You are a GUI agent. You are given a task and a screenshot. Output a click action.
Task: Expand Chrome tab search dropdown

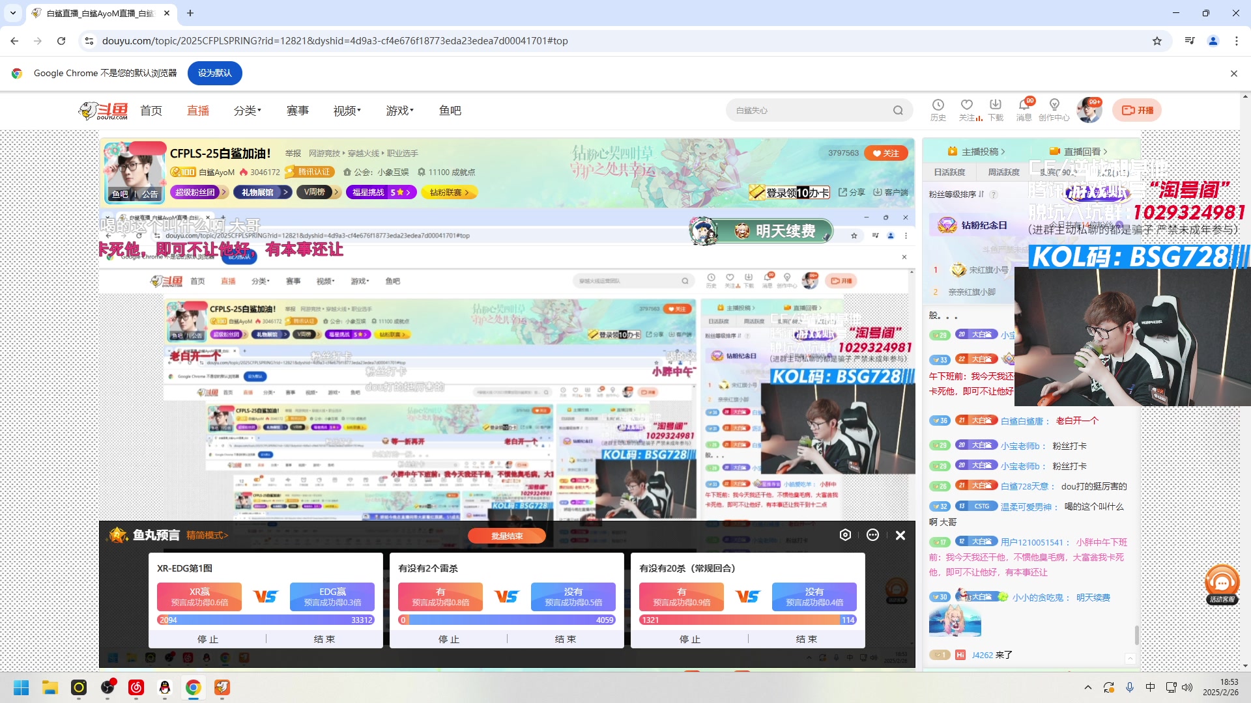pos(13,13)
